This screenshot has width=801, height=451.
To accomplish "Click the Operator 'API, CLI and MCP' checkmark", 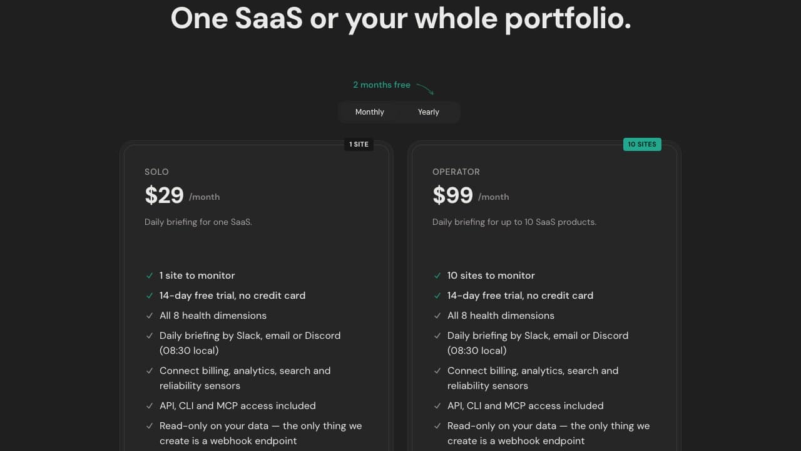I will point(437,406).
